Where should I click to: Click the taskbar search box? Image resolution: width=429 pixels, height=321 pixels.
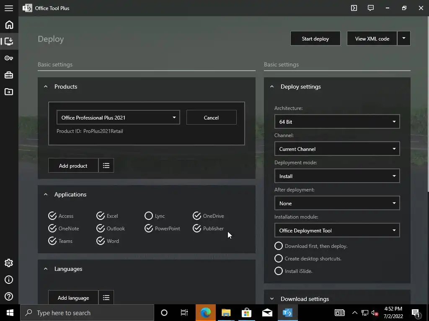(x=87, y=313)
